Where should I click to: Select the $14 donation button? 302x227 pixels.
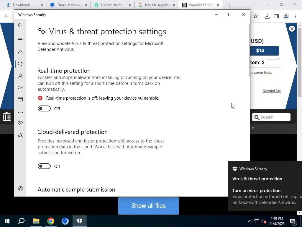point(265,51)
